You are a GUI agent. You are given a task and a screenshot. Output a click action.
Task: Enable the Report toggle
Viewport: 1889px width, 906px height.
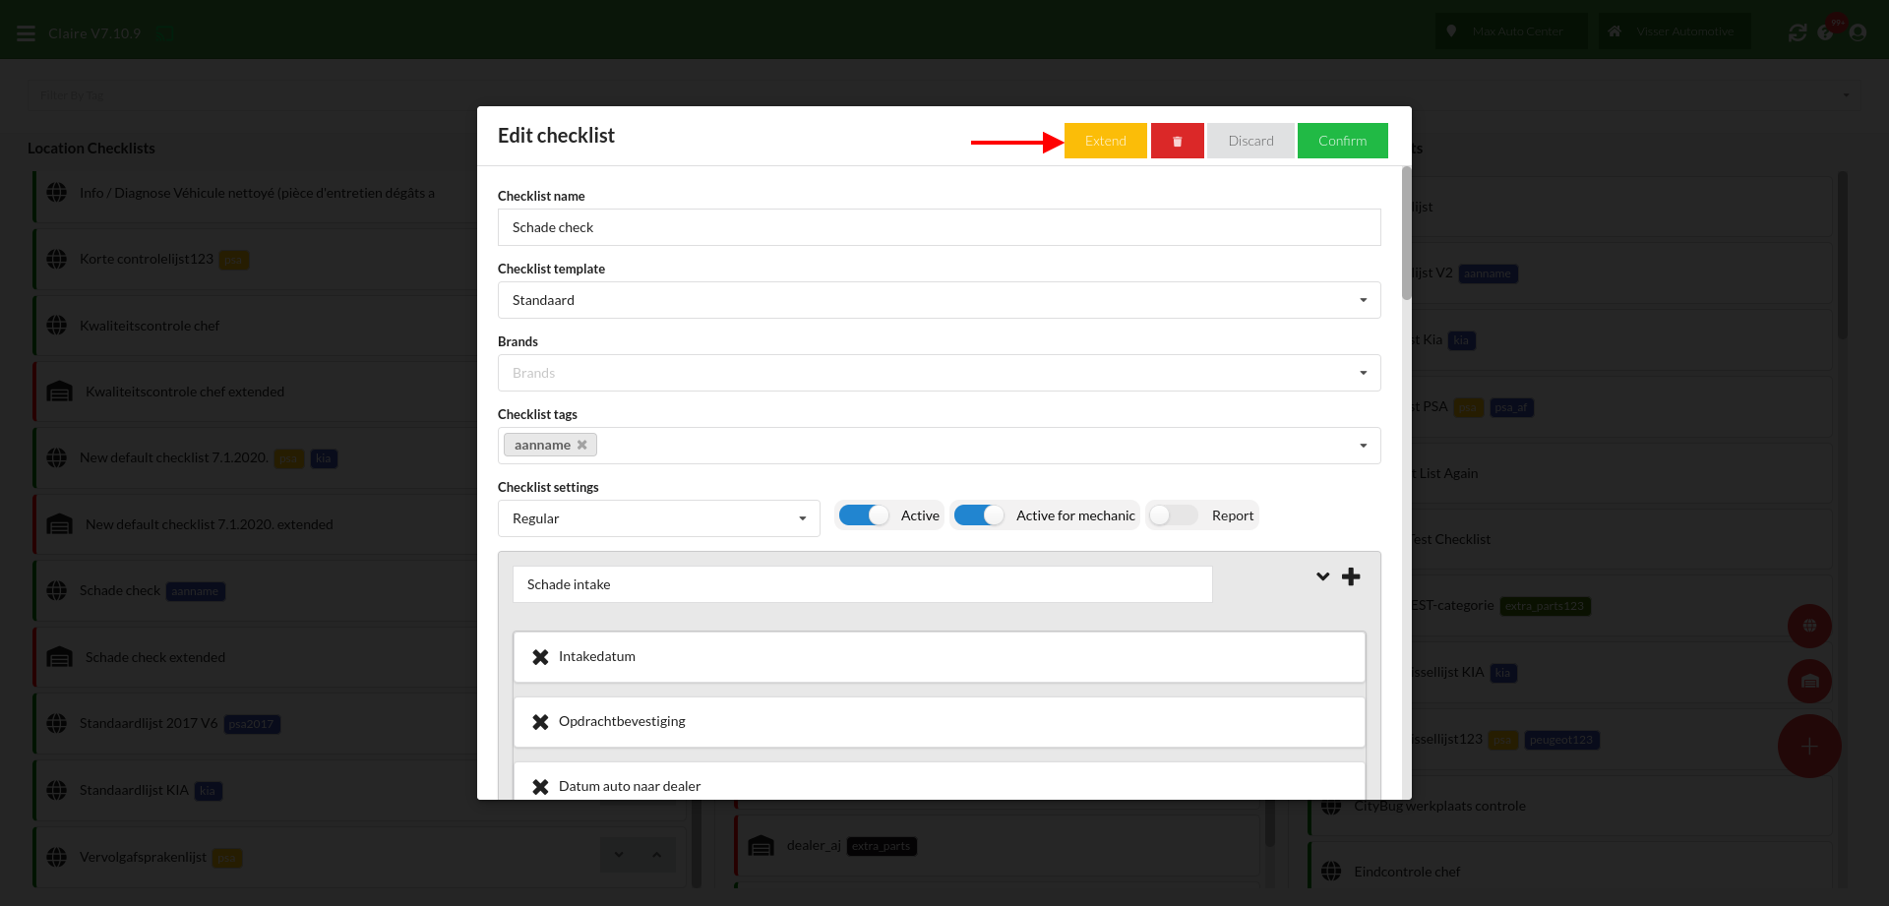click(1174, 515)
